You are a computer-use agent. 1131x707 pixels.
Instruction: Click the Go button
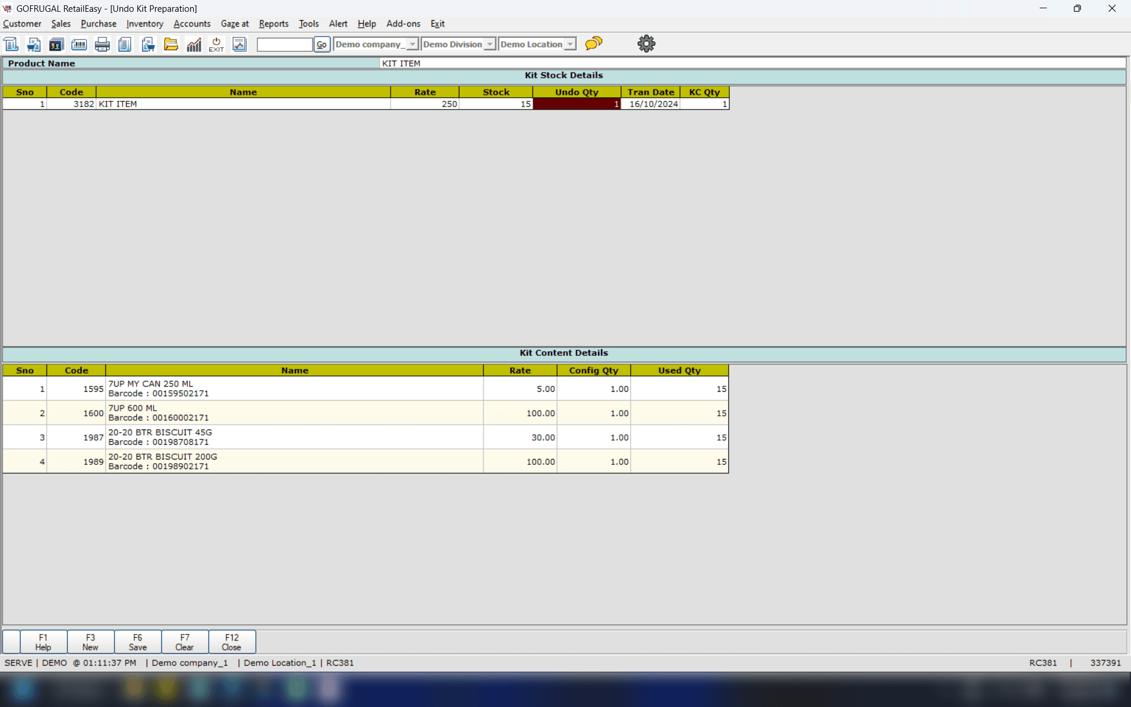click(x=322, y=44)
